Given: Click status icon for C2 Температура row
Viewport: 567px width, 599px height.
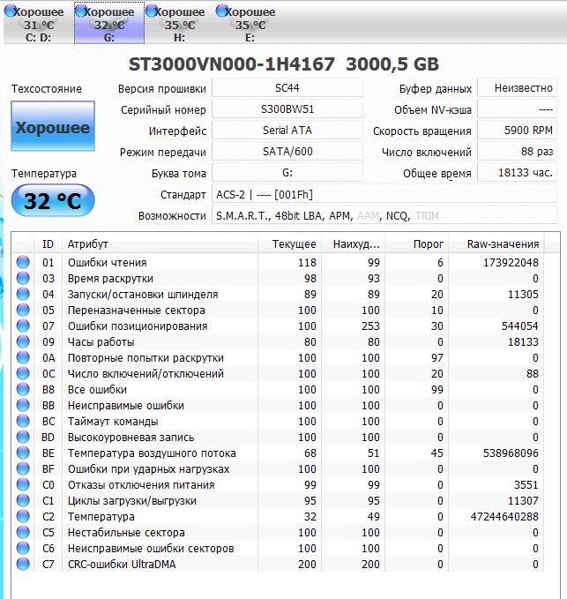Looking at the screenshot, I should pyautogui.click(x=23, y=516).
